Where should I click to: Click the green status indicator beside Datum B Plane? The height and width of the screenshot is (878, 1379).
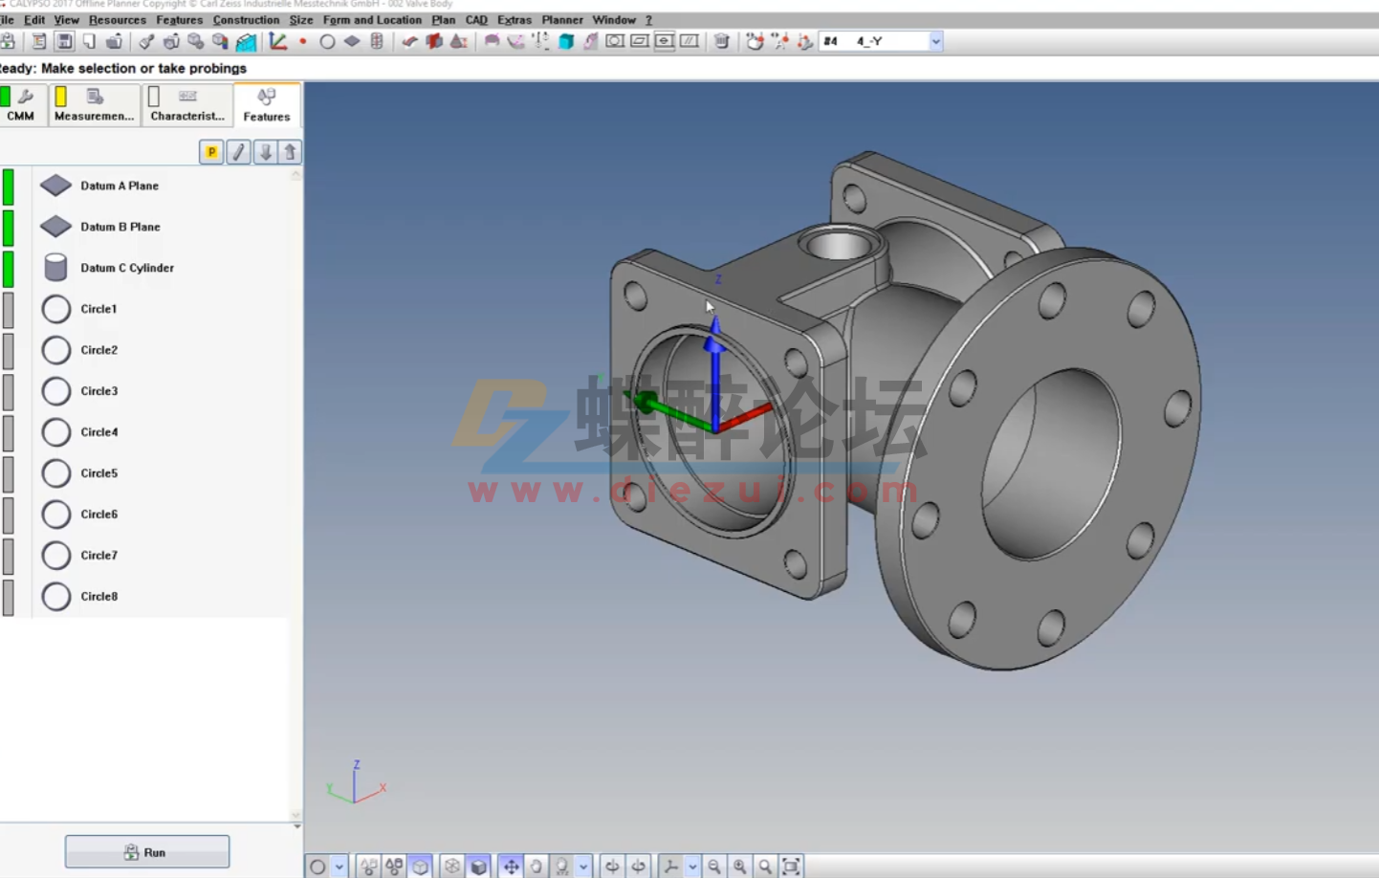point(10,227)
